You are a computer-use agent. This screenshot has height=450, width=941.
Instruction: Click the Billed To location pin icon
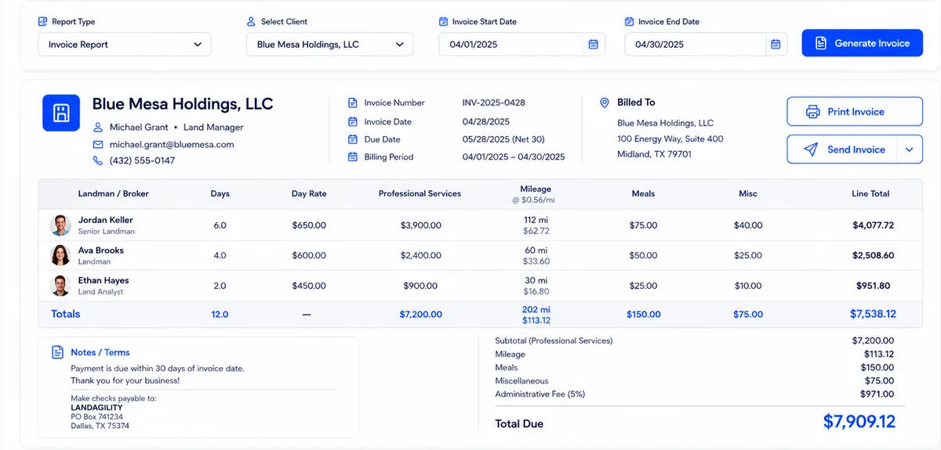605,103
